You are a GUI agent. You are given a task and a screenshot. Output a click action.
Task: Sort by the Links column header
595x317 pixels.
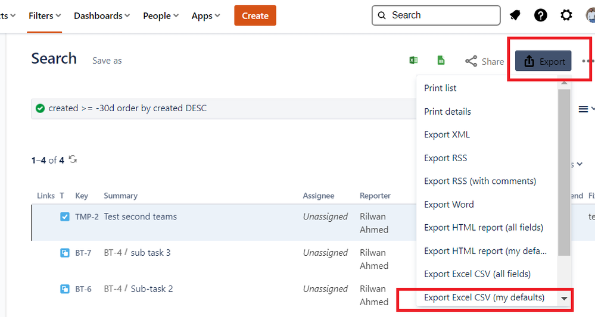pyautogui.click(x=46, y=196)
